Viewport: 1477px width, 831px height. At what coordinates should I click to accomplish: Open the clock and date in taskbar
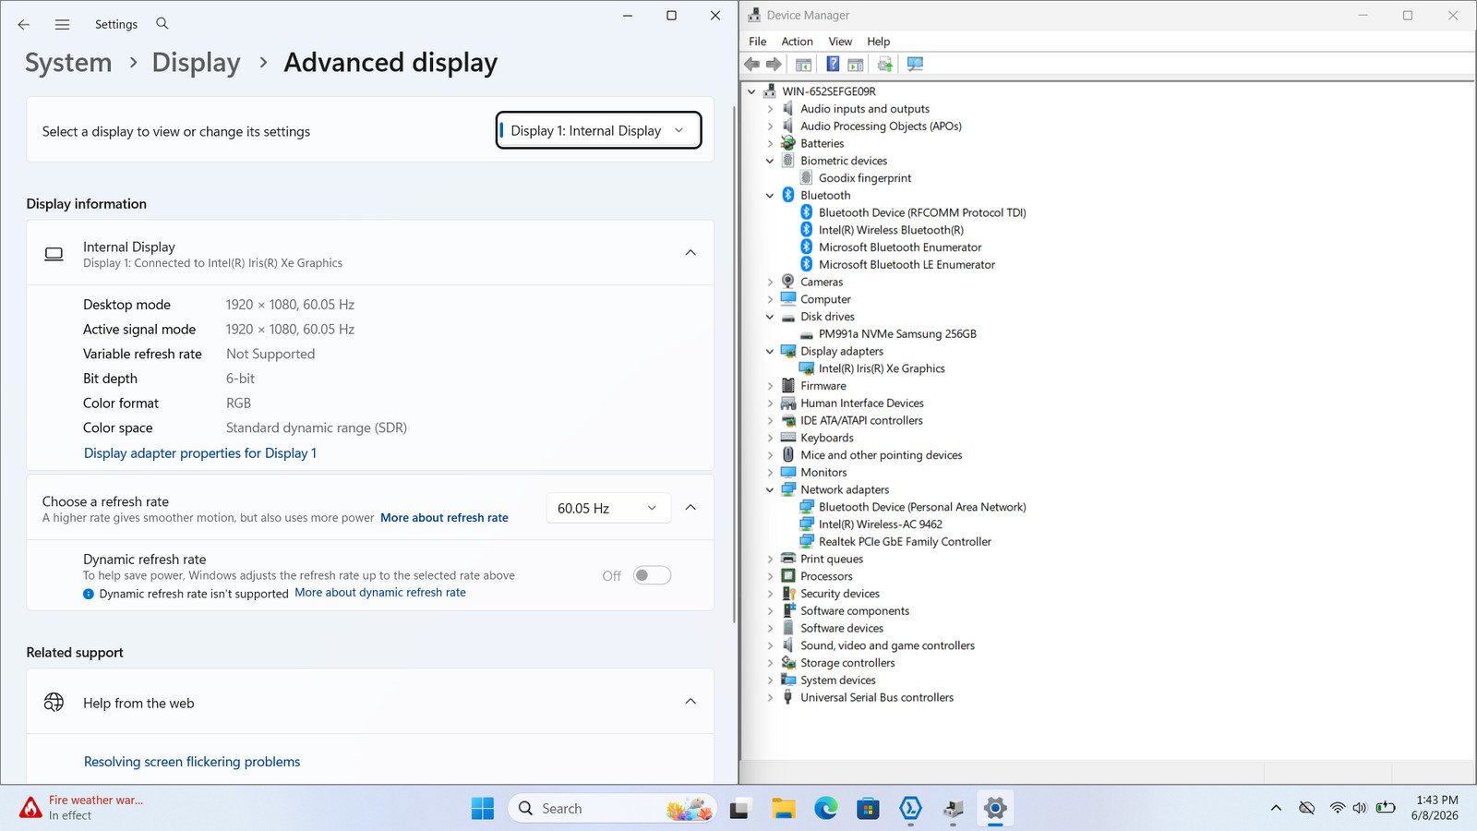1436,808
